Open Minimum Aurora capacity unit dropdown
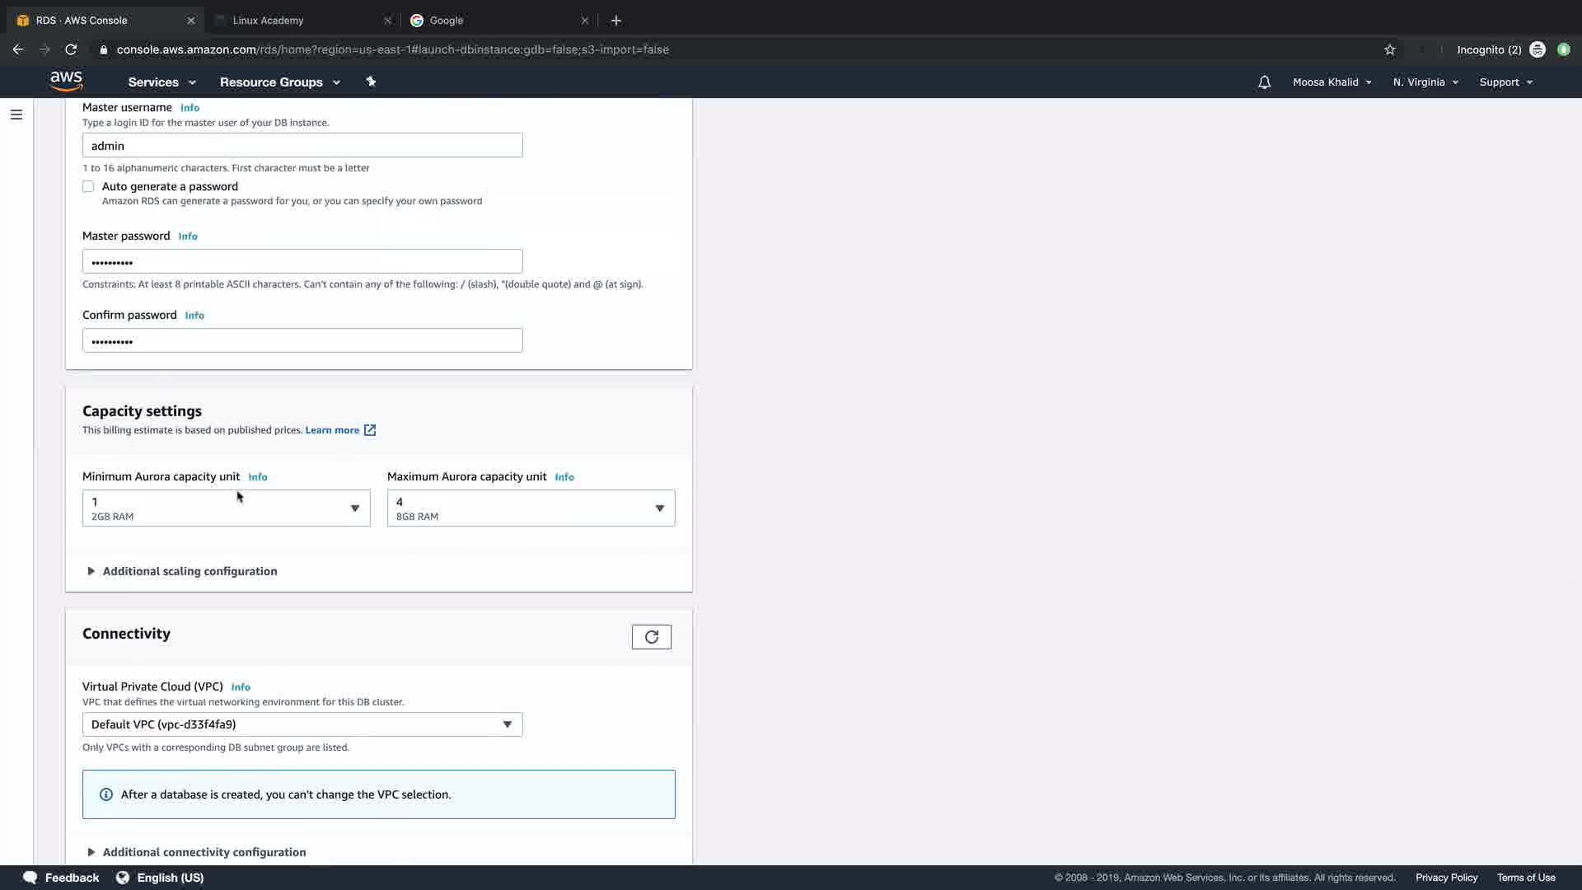Viewport: 1582px width, 890px height. pyautogui.click(x=226, y=508)
